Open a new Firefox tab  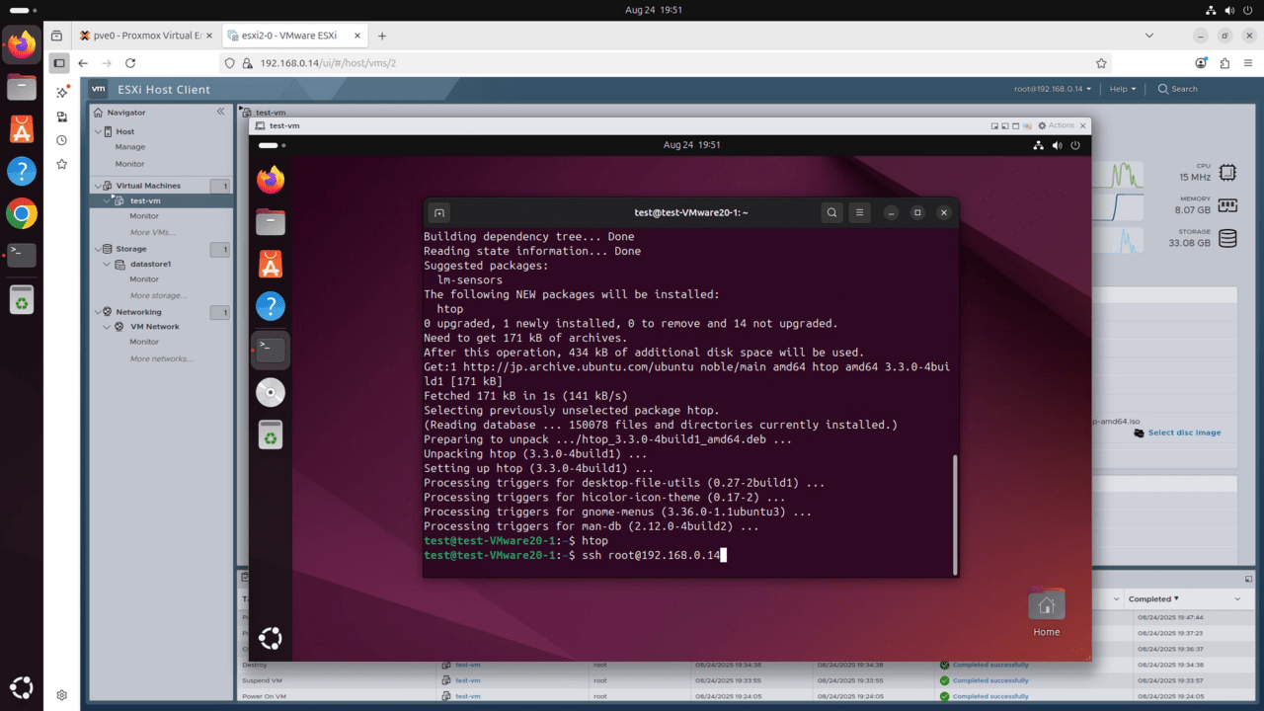point(382,36)
